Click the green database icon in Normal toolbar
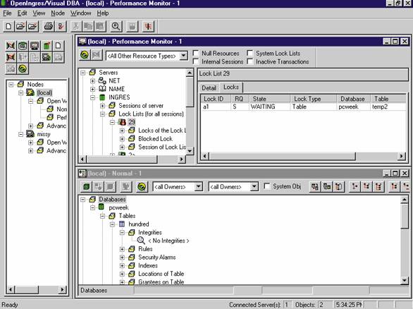Image resolution: width=413 pixels, height=309 pixels. (86, 187)
